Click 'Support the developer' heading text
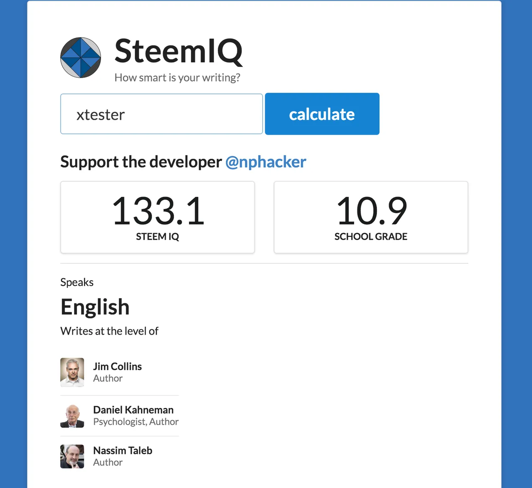Viewport: 532px width, 488px height. [x=141, y=162]
